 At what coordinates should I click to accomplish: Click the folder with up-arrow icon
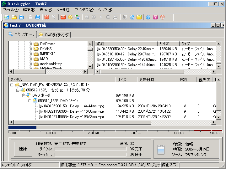click(139, 17)
